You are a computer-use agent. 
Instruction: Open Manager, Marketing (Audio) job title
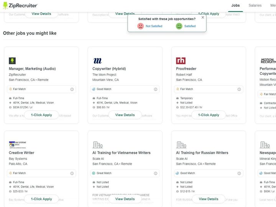pos(32,69)
